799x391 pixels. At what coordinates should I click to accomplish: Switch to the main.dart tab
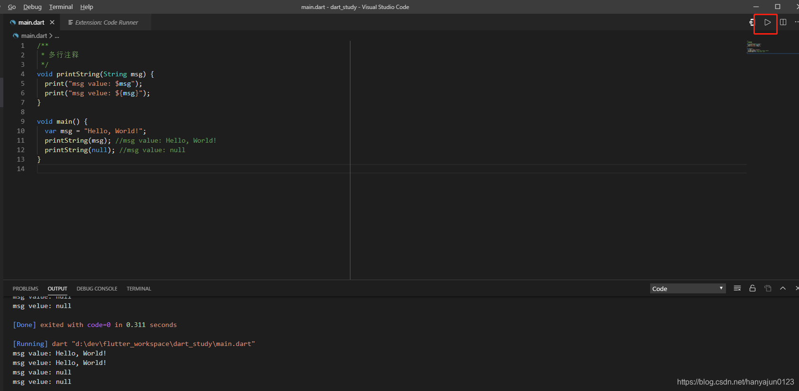click(x=31, y=22)
